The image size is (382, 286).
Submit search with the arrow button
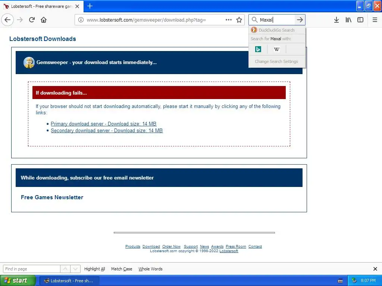(300, 20)
